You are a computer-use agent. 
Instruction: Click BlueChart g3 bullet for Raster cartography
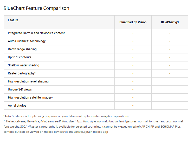click(170, 73)
